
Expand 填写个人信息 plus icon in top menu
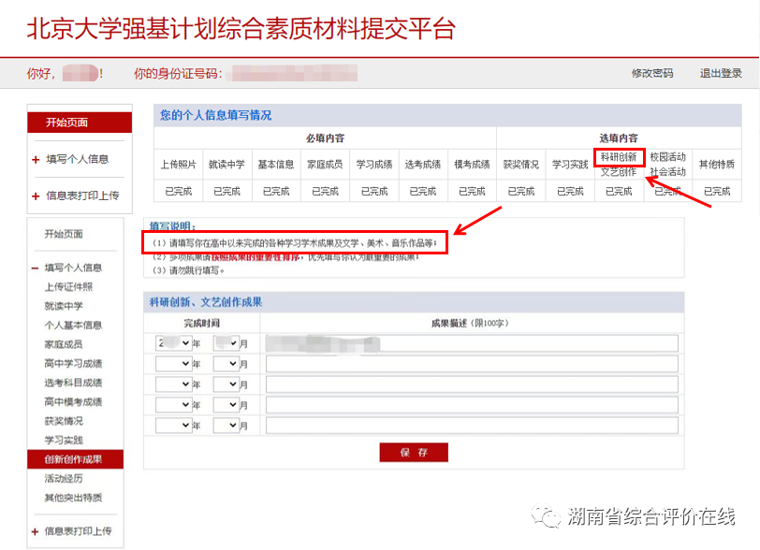(36, 159)
